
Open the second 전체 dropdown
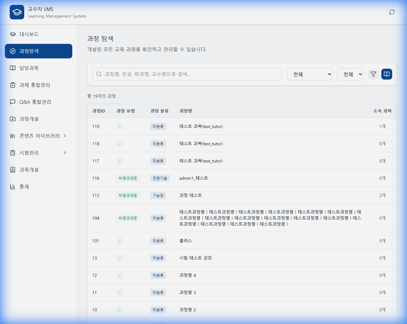[x=350, y=74]
